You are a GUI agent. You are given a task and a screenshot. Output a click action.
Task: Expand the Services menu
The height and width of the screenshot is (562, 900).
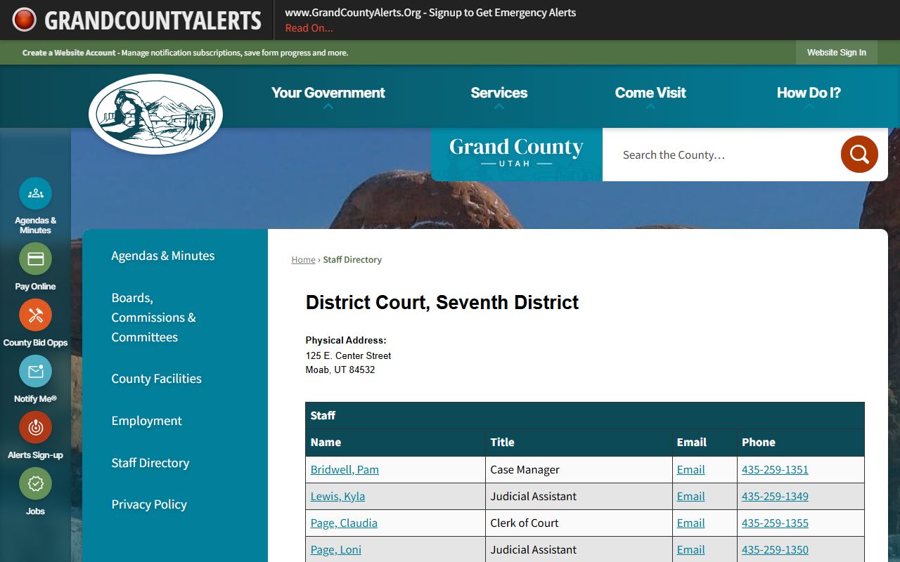pos(499,93)
